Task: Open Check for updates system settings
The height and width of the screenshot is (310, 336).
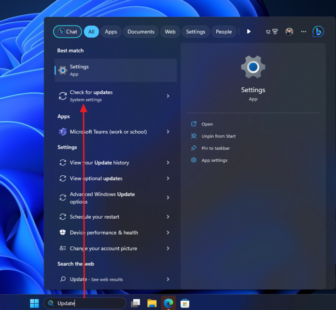Action: [116, 96]
